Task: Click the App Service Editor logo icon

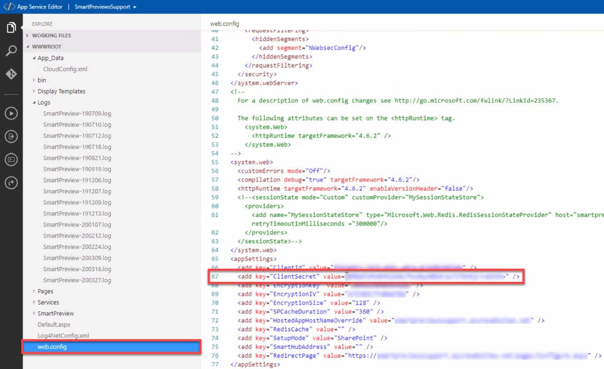Action: [x=9, y=7]
